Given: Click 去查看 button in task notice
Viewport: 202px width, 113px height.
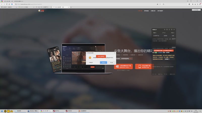Looking at the screenshot, I should tap(167, 59).
